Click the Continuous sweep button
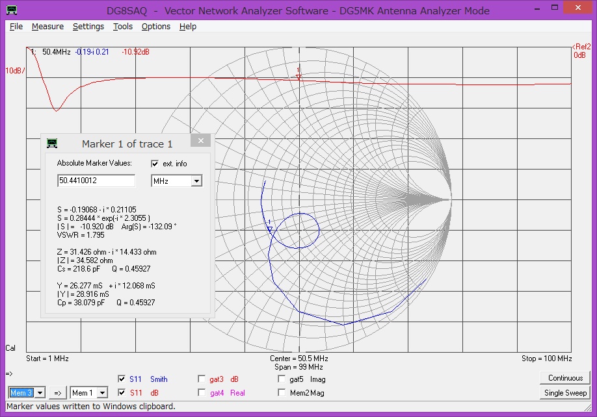Screen dimensions: 597x417 click(565, 378)
